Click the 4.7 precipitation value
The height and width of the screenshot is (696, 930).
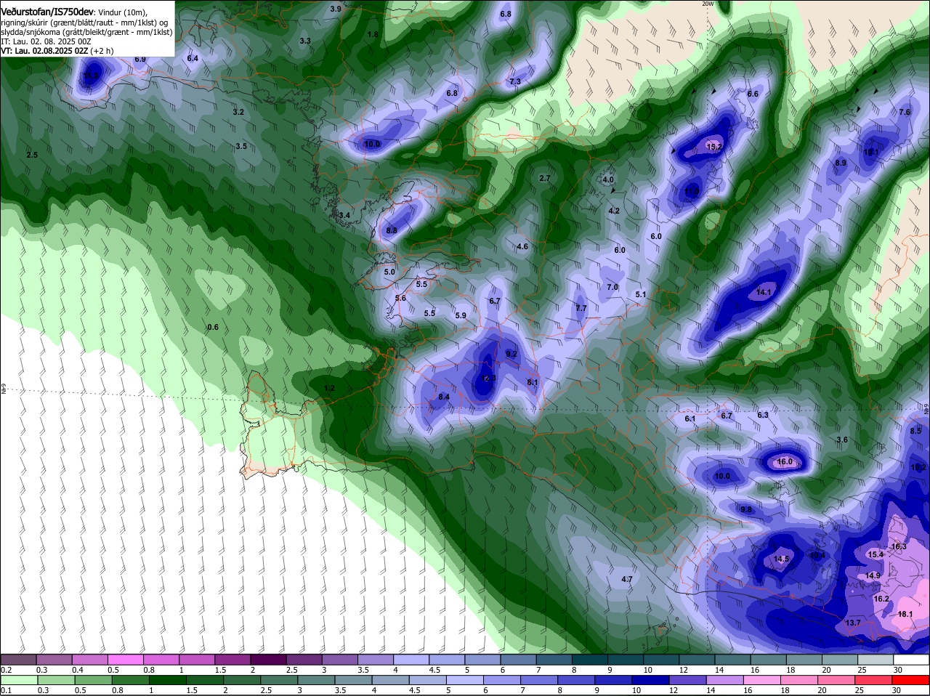click(627, 579)
